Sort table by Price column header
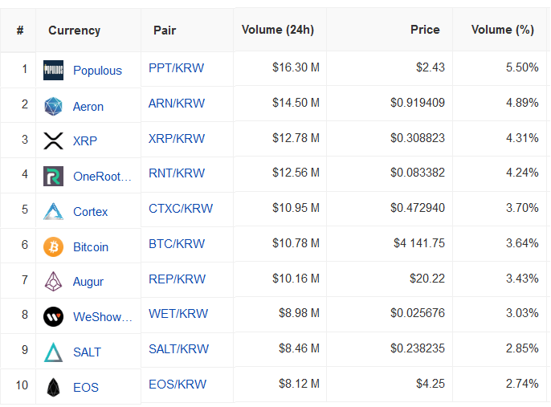551x407 pixels. (425, 30)
